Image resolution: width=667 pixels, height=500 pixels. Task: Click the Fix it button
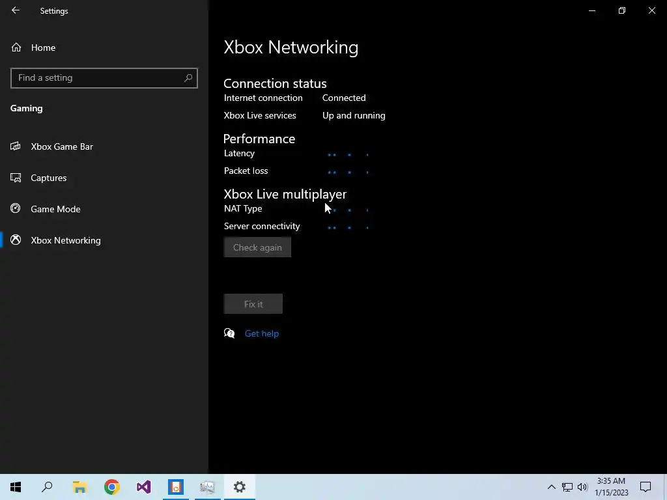point(253,304)
